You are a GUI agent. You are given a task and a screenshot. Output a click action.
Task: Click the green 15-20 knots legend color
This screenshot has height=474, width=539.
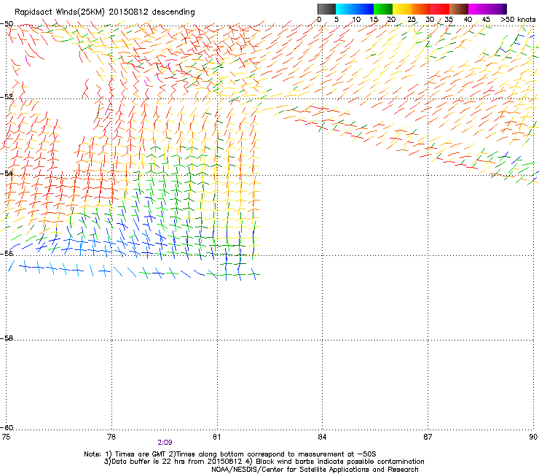(x=383, y=9)
